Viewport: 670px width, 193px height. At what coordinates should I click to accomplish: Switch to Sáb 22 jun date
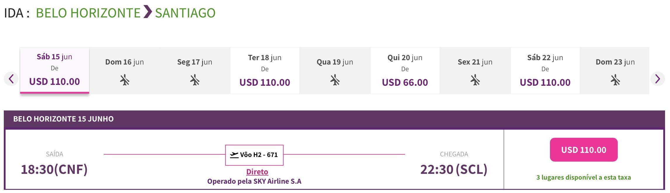545,71
